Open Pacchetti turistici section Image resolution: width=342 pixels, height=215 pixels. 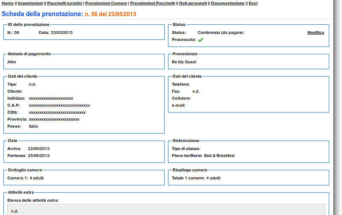click(x=64, y=3)
